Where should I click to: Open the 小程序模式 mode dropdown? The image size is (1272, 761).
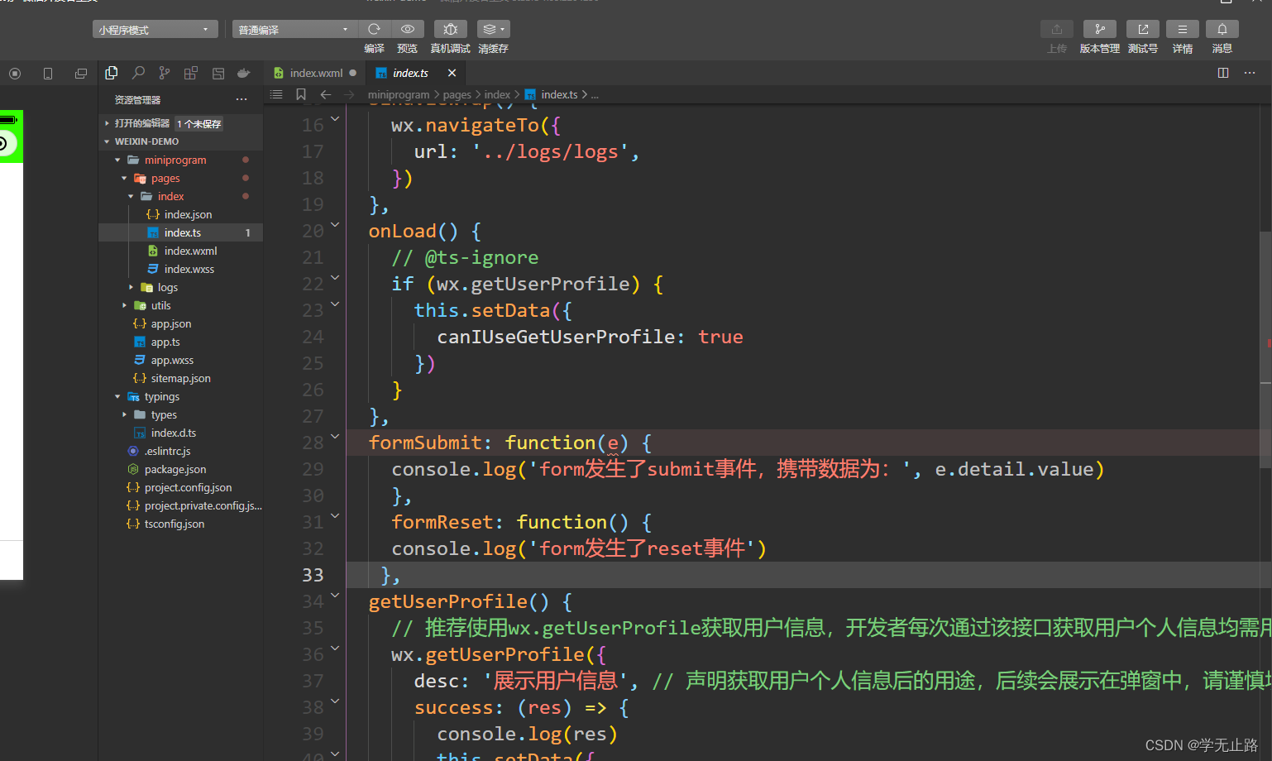pos(155,30)
